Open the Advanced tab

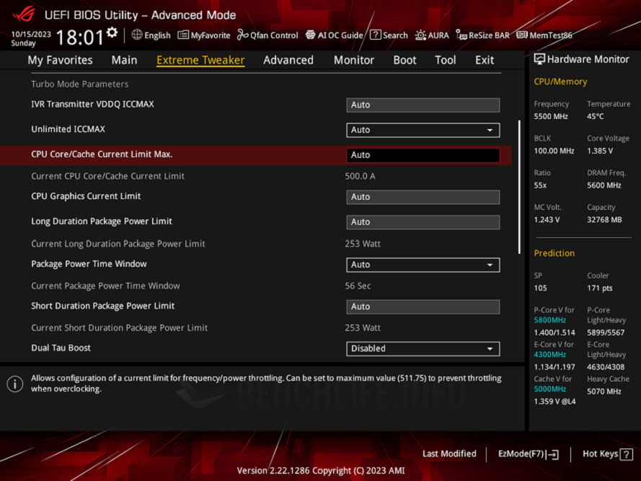coord(288,60)
